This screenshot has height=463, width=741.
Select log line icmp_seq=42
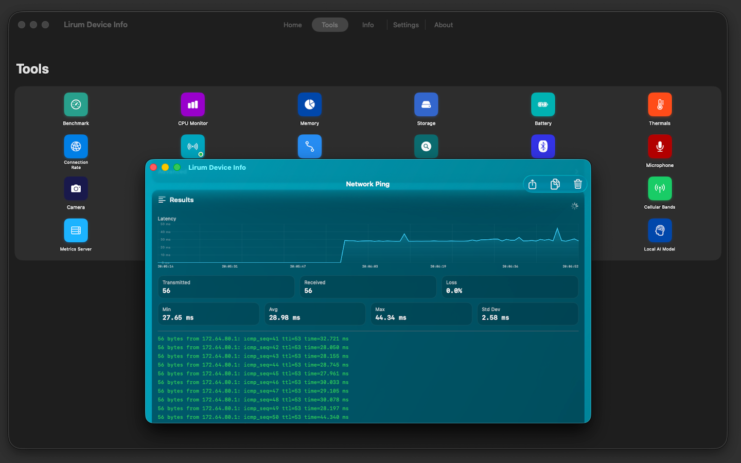(x=253, y=348)
